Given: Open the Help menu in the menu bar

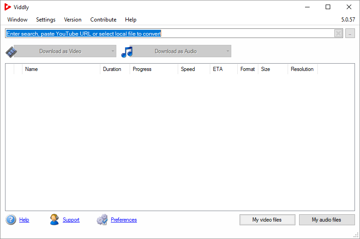Looking at the screenshot, I should click(131, 20).
